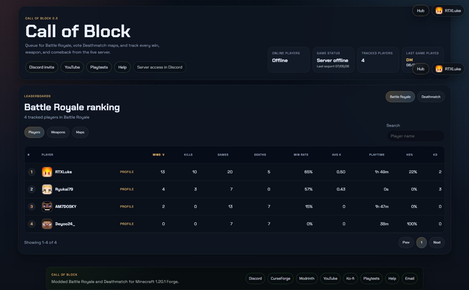Sort by the Kills column header
469x290 pixels.
coord(188,155)
